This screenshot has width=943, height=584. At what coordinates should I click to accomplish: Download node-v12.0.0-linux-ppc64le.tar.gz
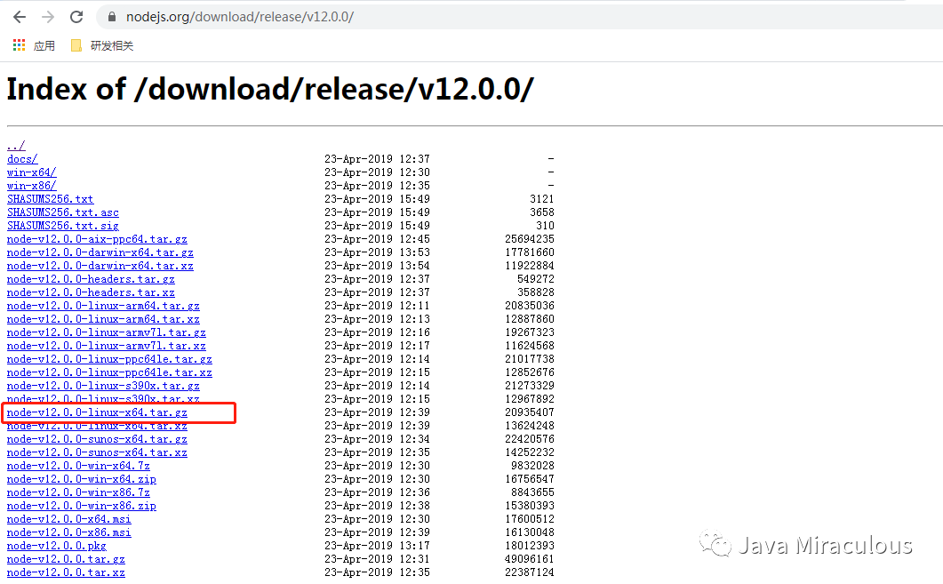click(109, 359)
